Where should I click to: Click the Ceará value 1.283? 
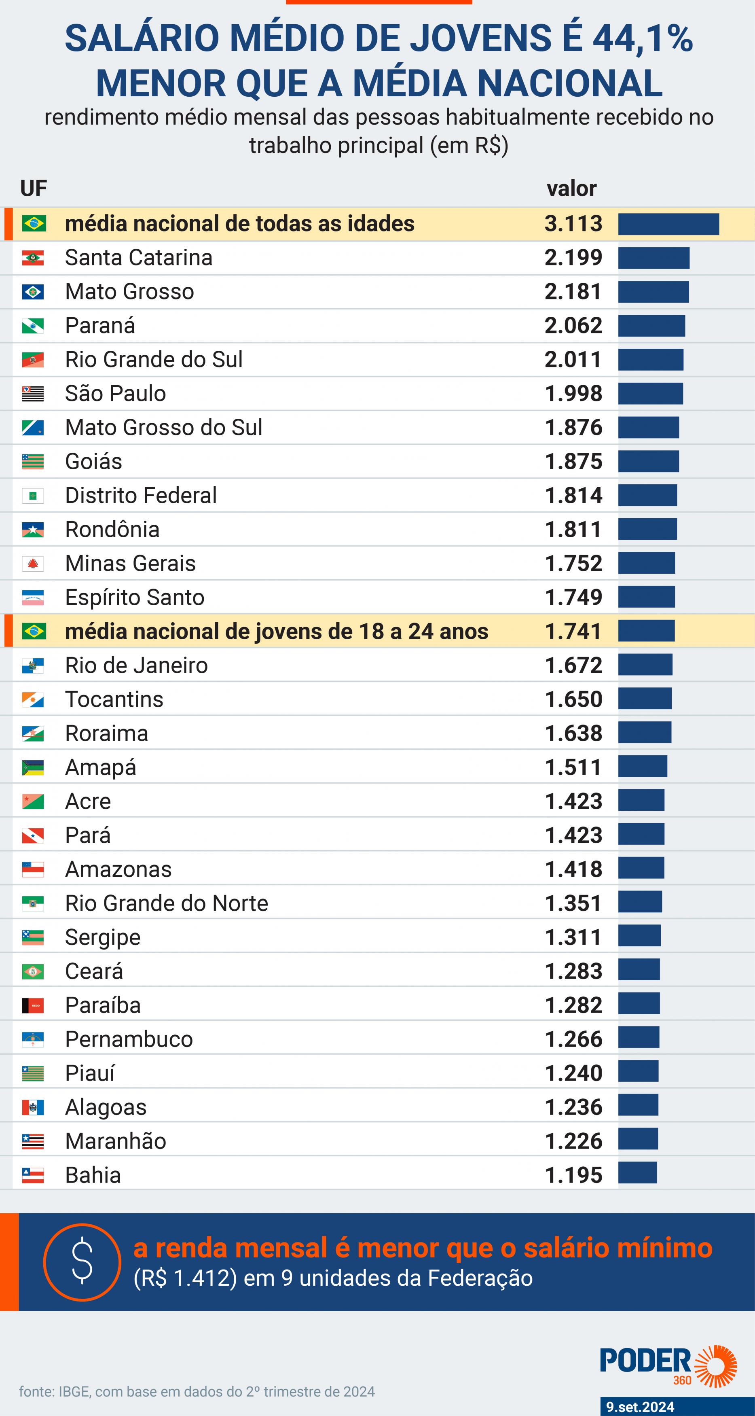(574, 971)
